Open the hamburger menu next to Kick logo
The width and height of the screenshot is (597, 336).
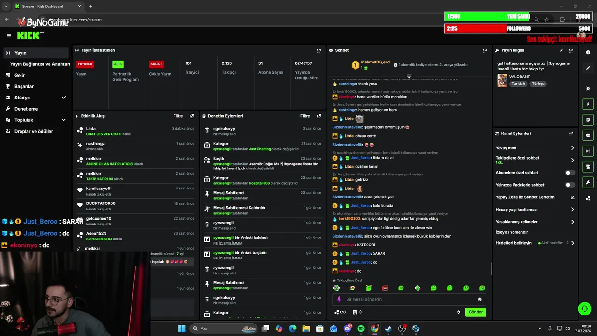pos(9,35)
